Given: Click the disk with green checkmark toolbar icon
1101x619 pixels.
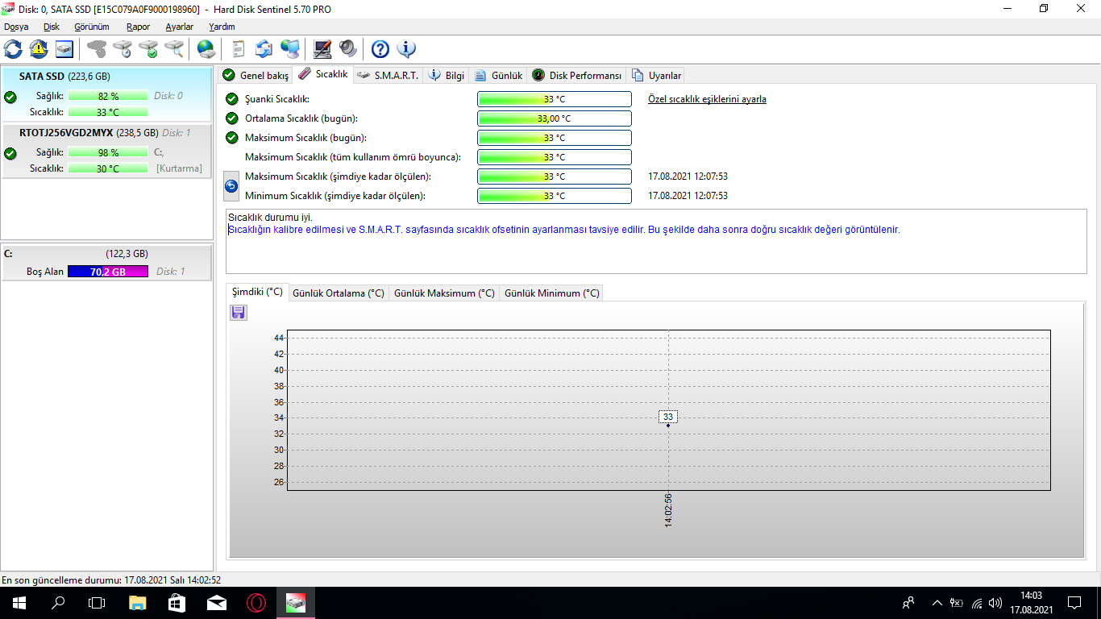Looking at the screenshot, I should (148, 49).
